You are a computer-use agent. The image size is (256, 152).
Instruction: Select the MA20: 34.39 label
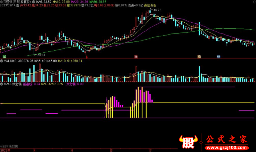point(79,2)
